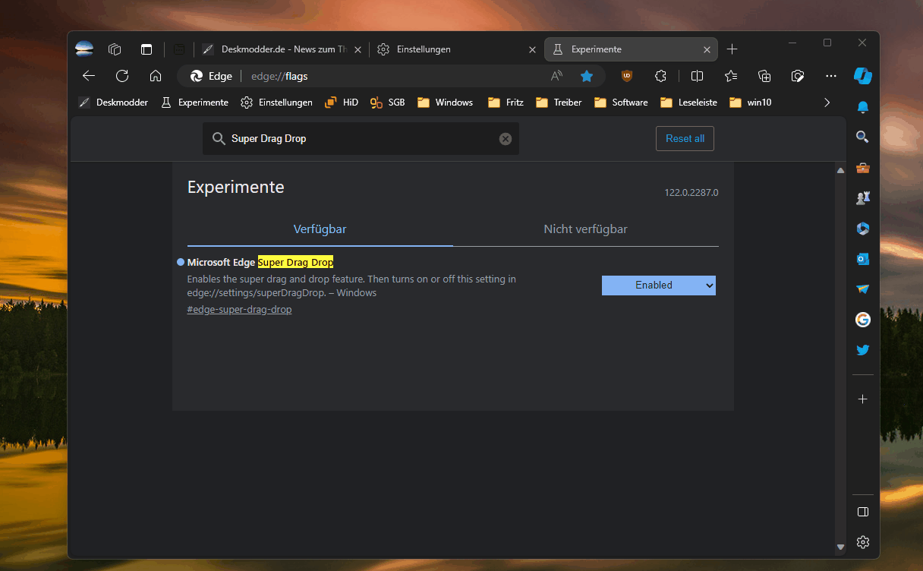Open the Extensions puzzle icon
Image resolution: width=923 pixels, height=571 pixels.
(660, 76)
